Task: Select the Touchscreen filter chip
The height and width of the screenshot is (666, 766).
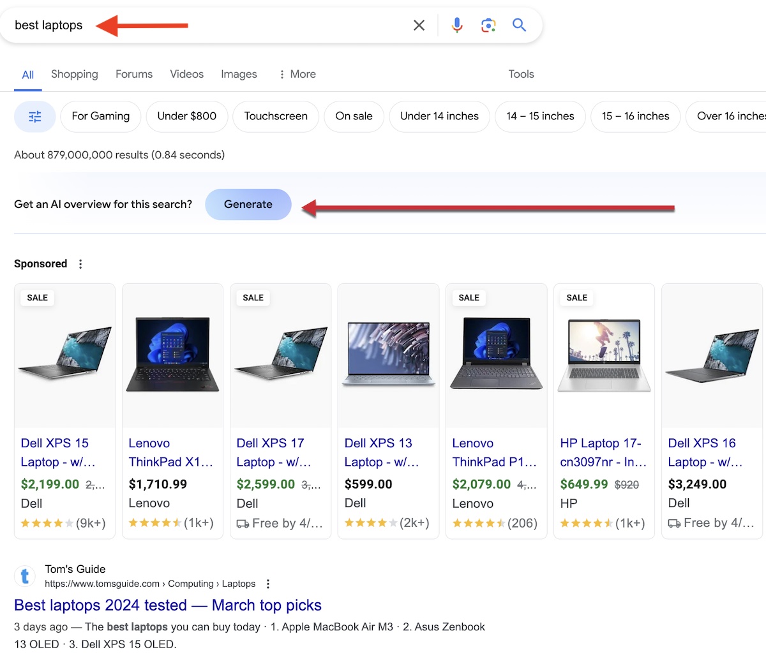Action: click(x=276, y=117)
